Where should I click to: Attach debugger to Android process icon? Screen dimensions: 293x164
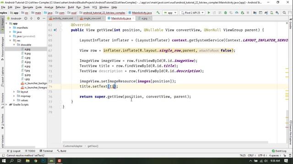(x=243, y=13)
